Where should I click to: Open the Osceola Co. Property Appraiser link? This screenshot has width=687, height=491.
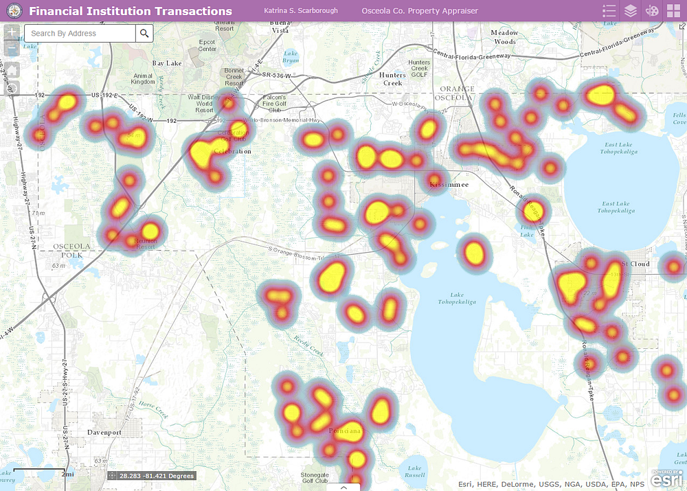[x=420, y=11]
